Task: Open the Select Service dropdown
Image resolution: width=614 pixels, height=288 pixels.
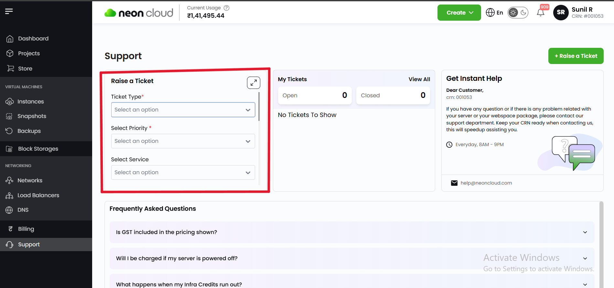Action: tap(183, 173)
